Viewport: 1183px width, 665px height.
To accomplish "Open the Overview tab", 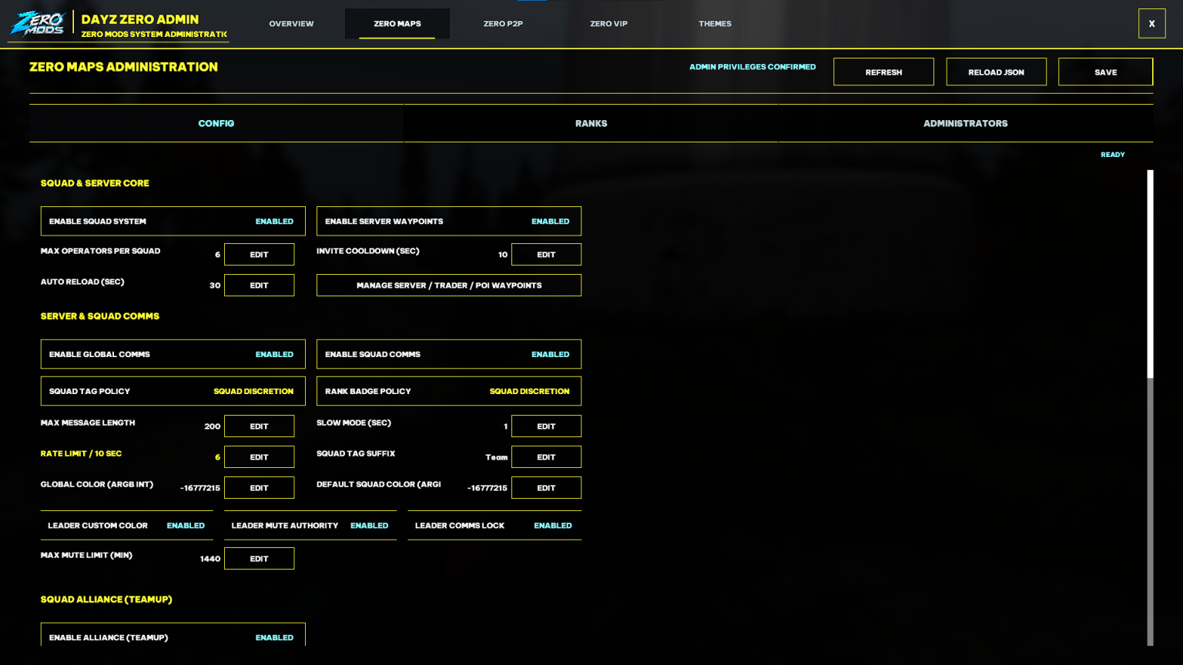I will coord(291,24).
